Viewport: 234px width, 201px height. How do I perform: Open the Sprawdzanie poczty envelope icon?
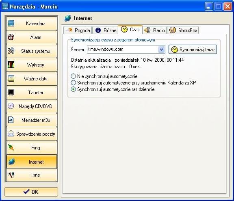point(11,134)
